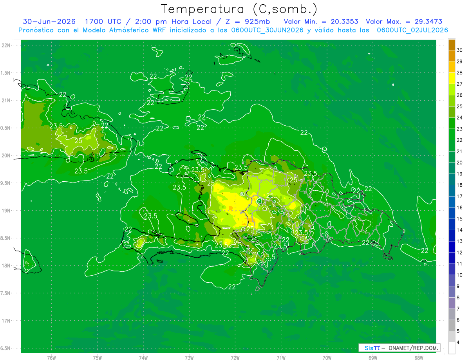This screenshot has width=470, height=363.
Task: Click the teal legend swatch between 18 and 19
Action: [x=452, y=179]
